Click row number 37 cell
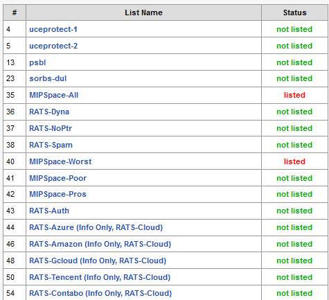329x300 pixels. tap(15, 128)
